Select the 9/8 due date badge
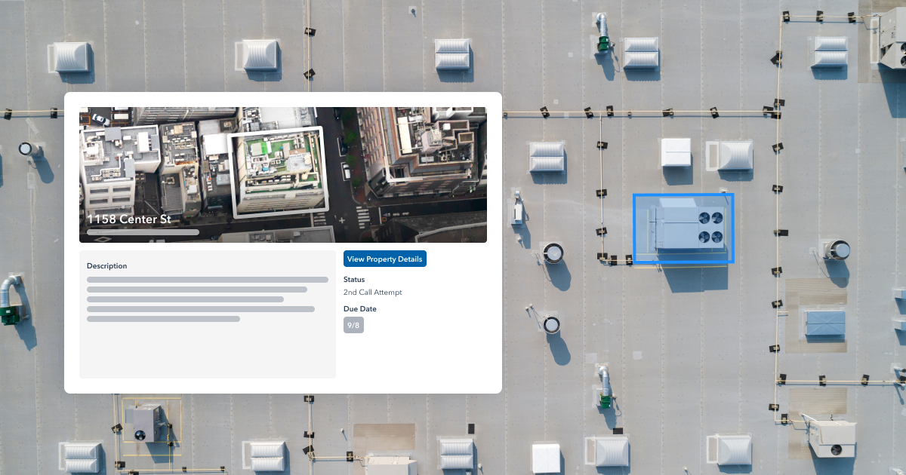Viewport: 906px width, 475px height. pos(353,325)
